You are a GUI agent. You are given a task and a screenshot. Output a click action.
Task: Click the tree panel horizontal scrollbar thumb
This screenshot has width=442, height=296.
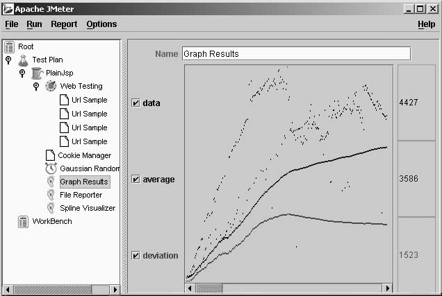(x=52, y=290)
